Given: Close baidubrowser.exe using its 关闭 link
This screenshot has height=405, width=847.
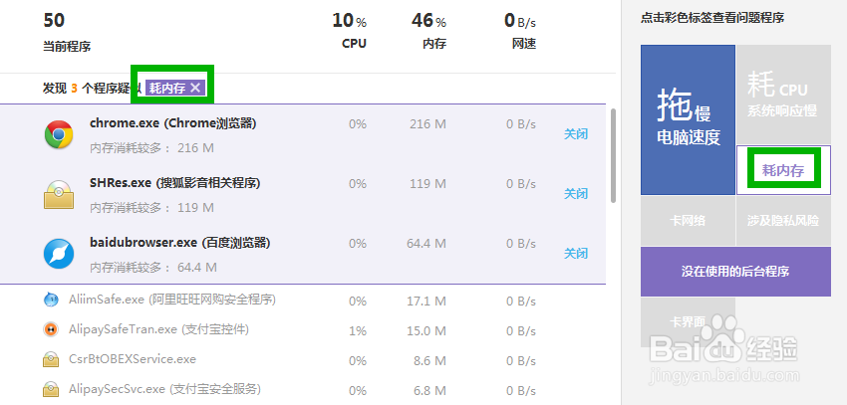Looking at the screenshot, I should 576,253.
